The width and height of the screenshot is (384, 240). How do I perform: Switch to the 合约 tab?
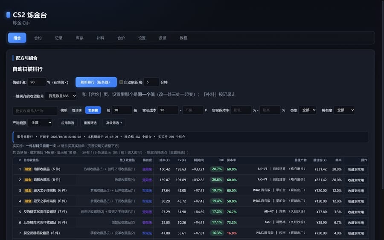tap(38, 38)
